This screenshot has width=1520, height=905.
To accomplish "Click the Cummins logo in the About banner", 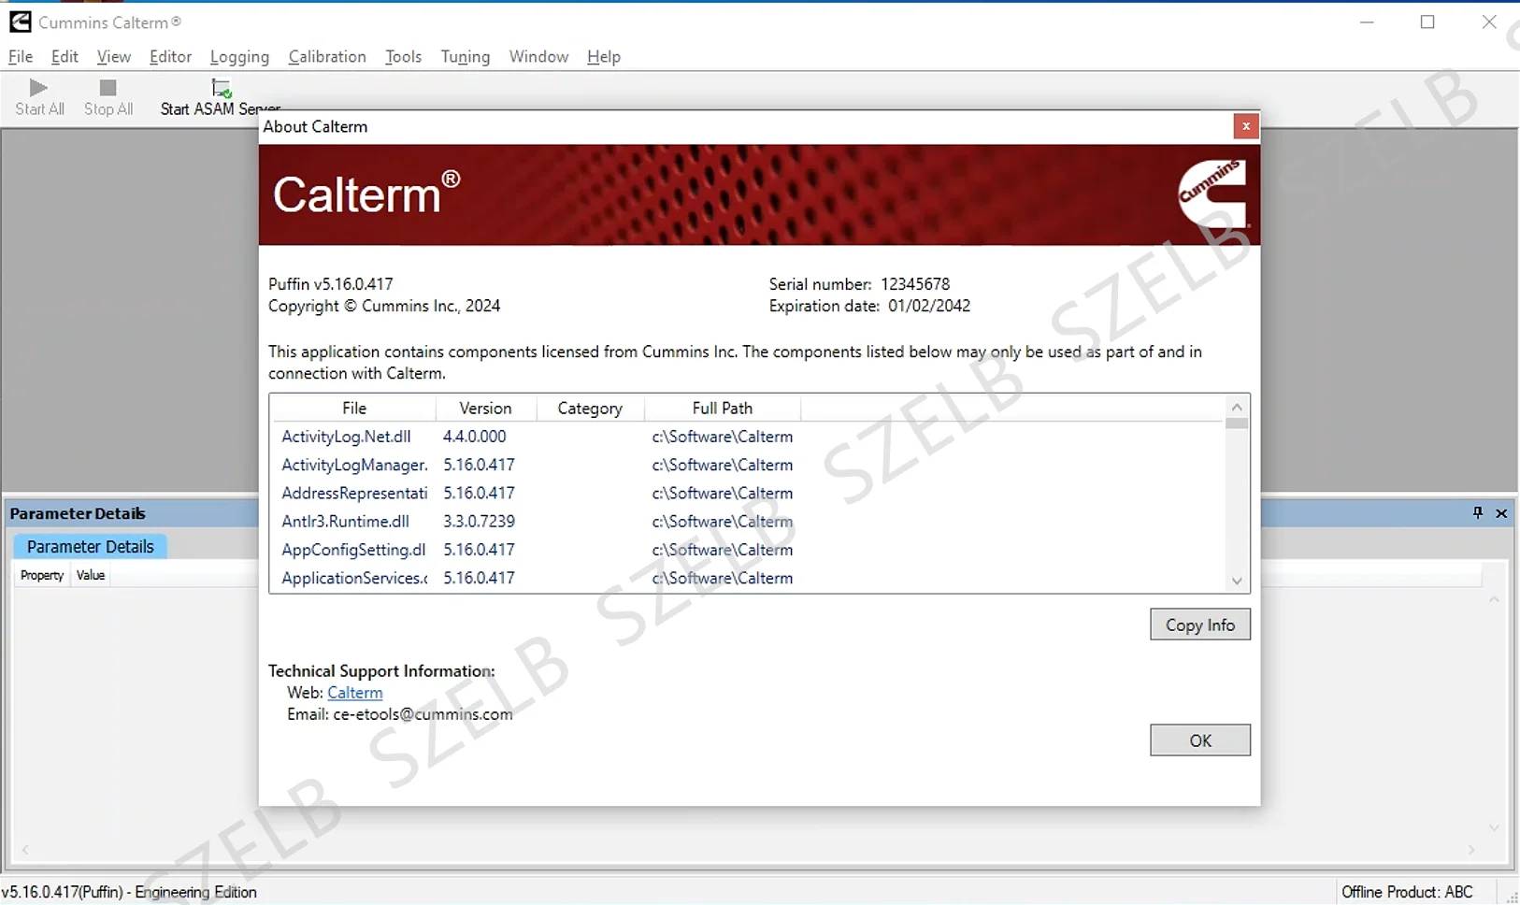I will click(1212, 194).
